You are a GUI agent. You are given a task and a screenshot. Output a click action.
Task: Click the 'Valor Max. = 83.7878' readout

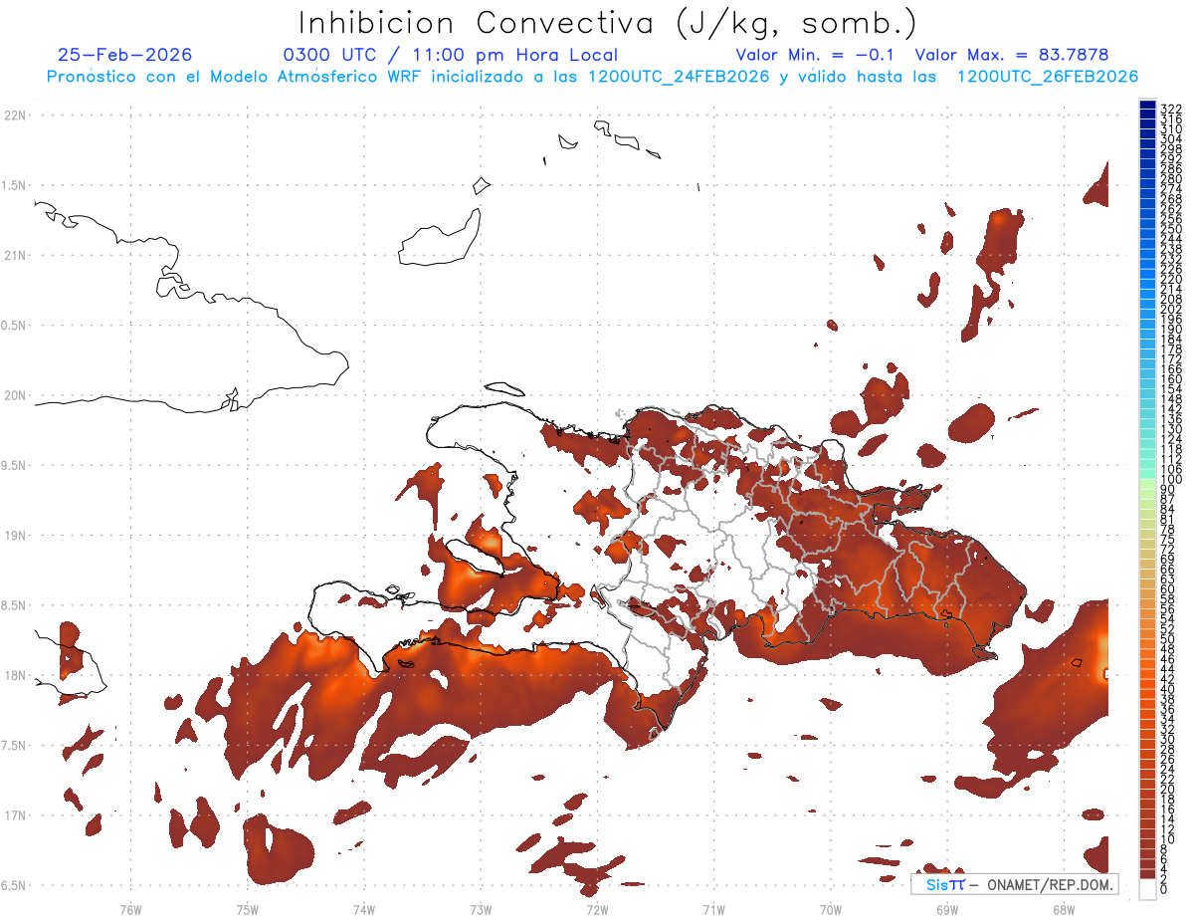(x=1012, y=55)
